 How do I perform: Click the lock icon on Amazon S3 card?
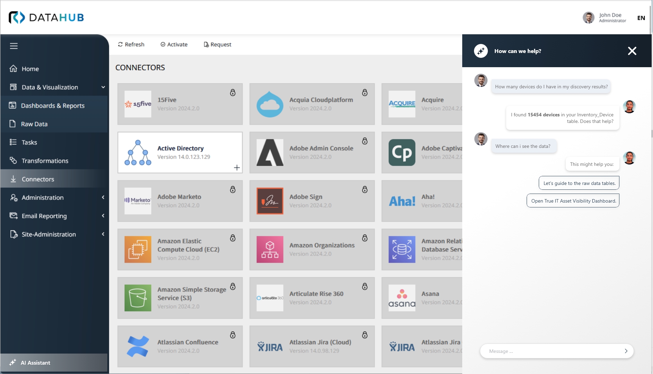point(233,286)
